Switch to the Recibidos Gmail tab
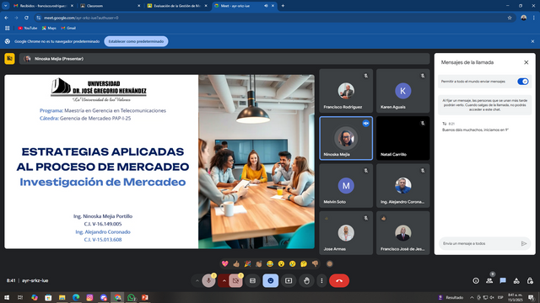540x303 pixels. 43,6
